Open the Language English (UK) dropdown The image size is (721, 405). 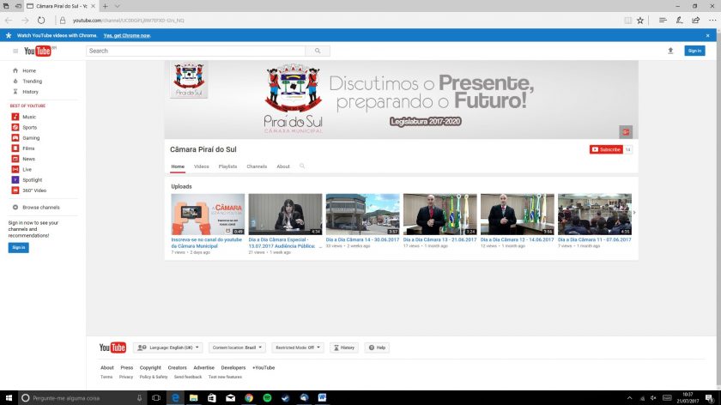168,348
